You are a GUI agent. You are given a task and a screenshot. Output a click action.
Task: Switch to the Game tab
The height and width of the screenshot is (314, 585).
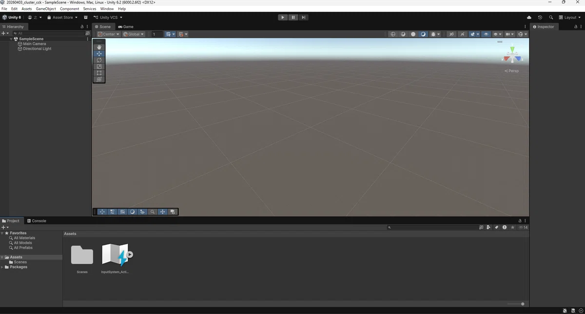click(126, 27)
